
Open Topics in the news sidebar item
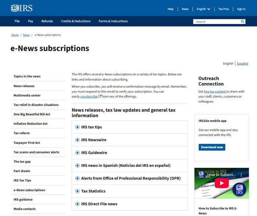[27, 76]
